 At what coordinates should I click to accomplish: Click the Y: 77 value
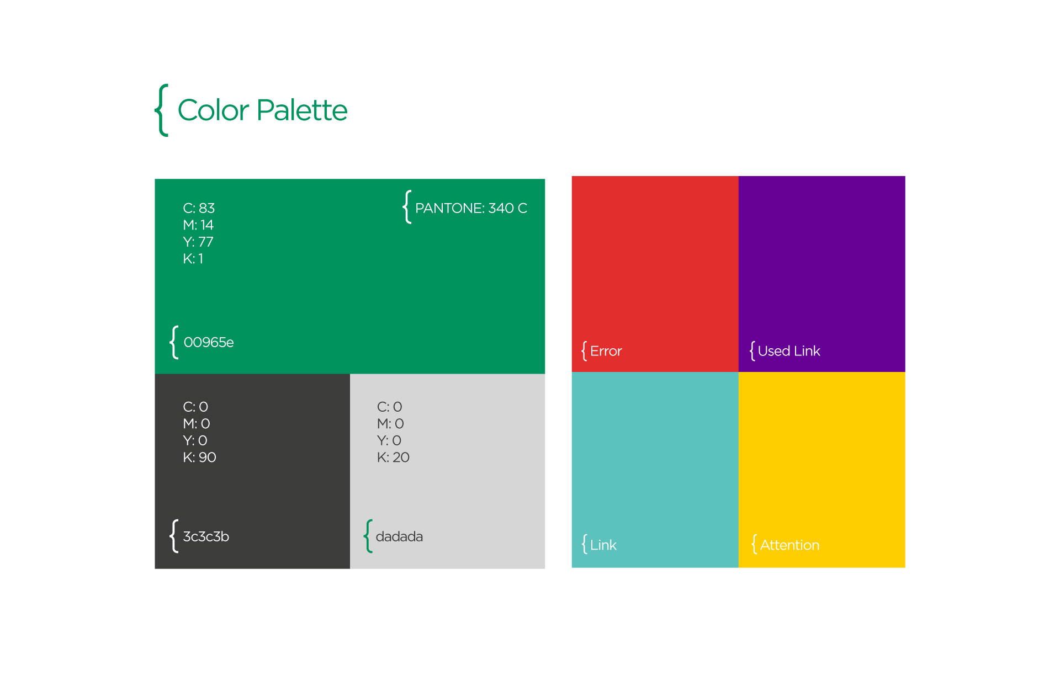[x=198, y=242]
